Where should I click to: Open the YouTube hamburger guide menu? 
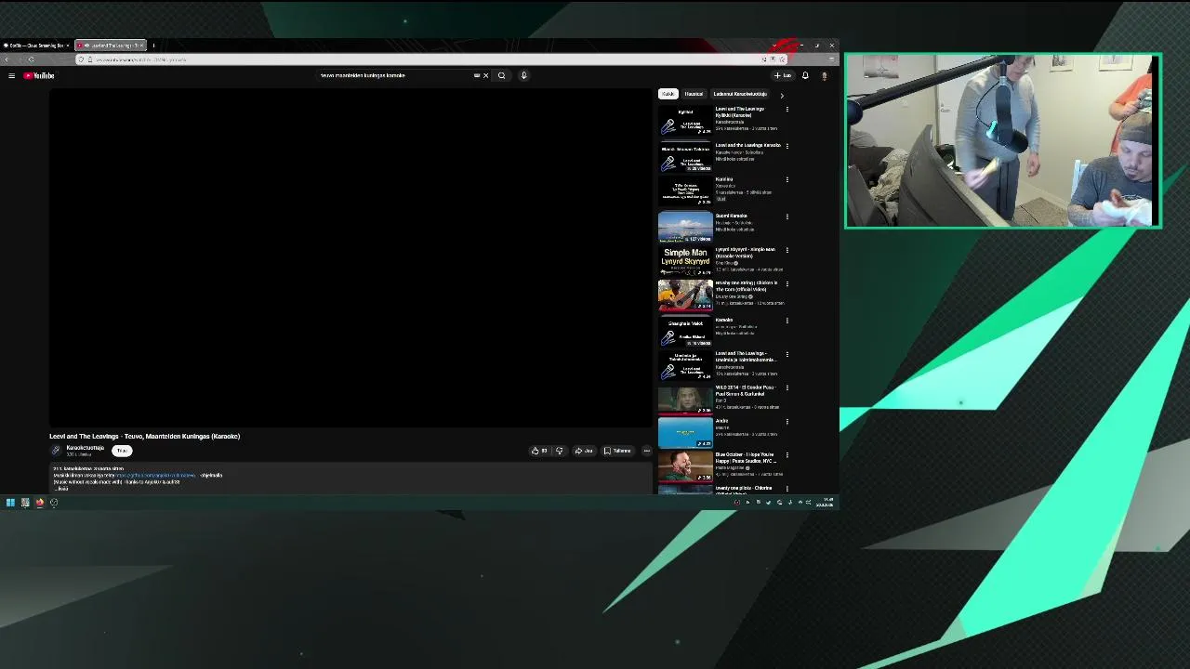click(x=11, y=75)
